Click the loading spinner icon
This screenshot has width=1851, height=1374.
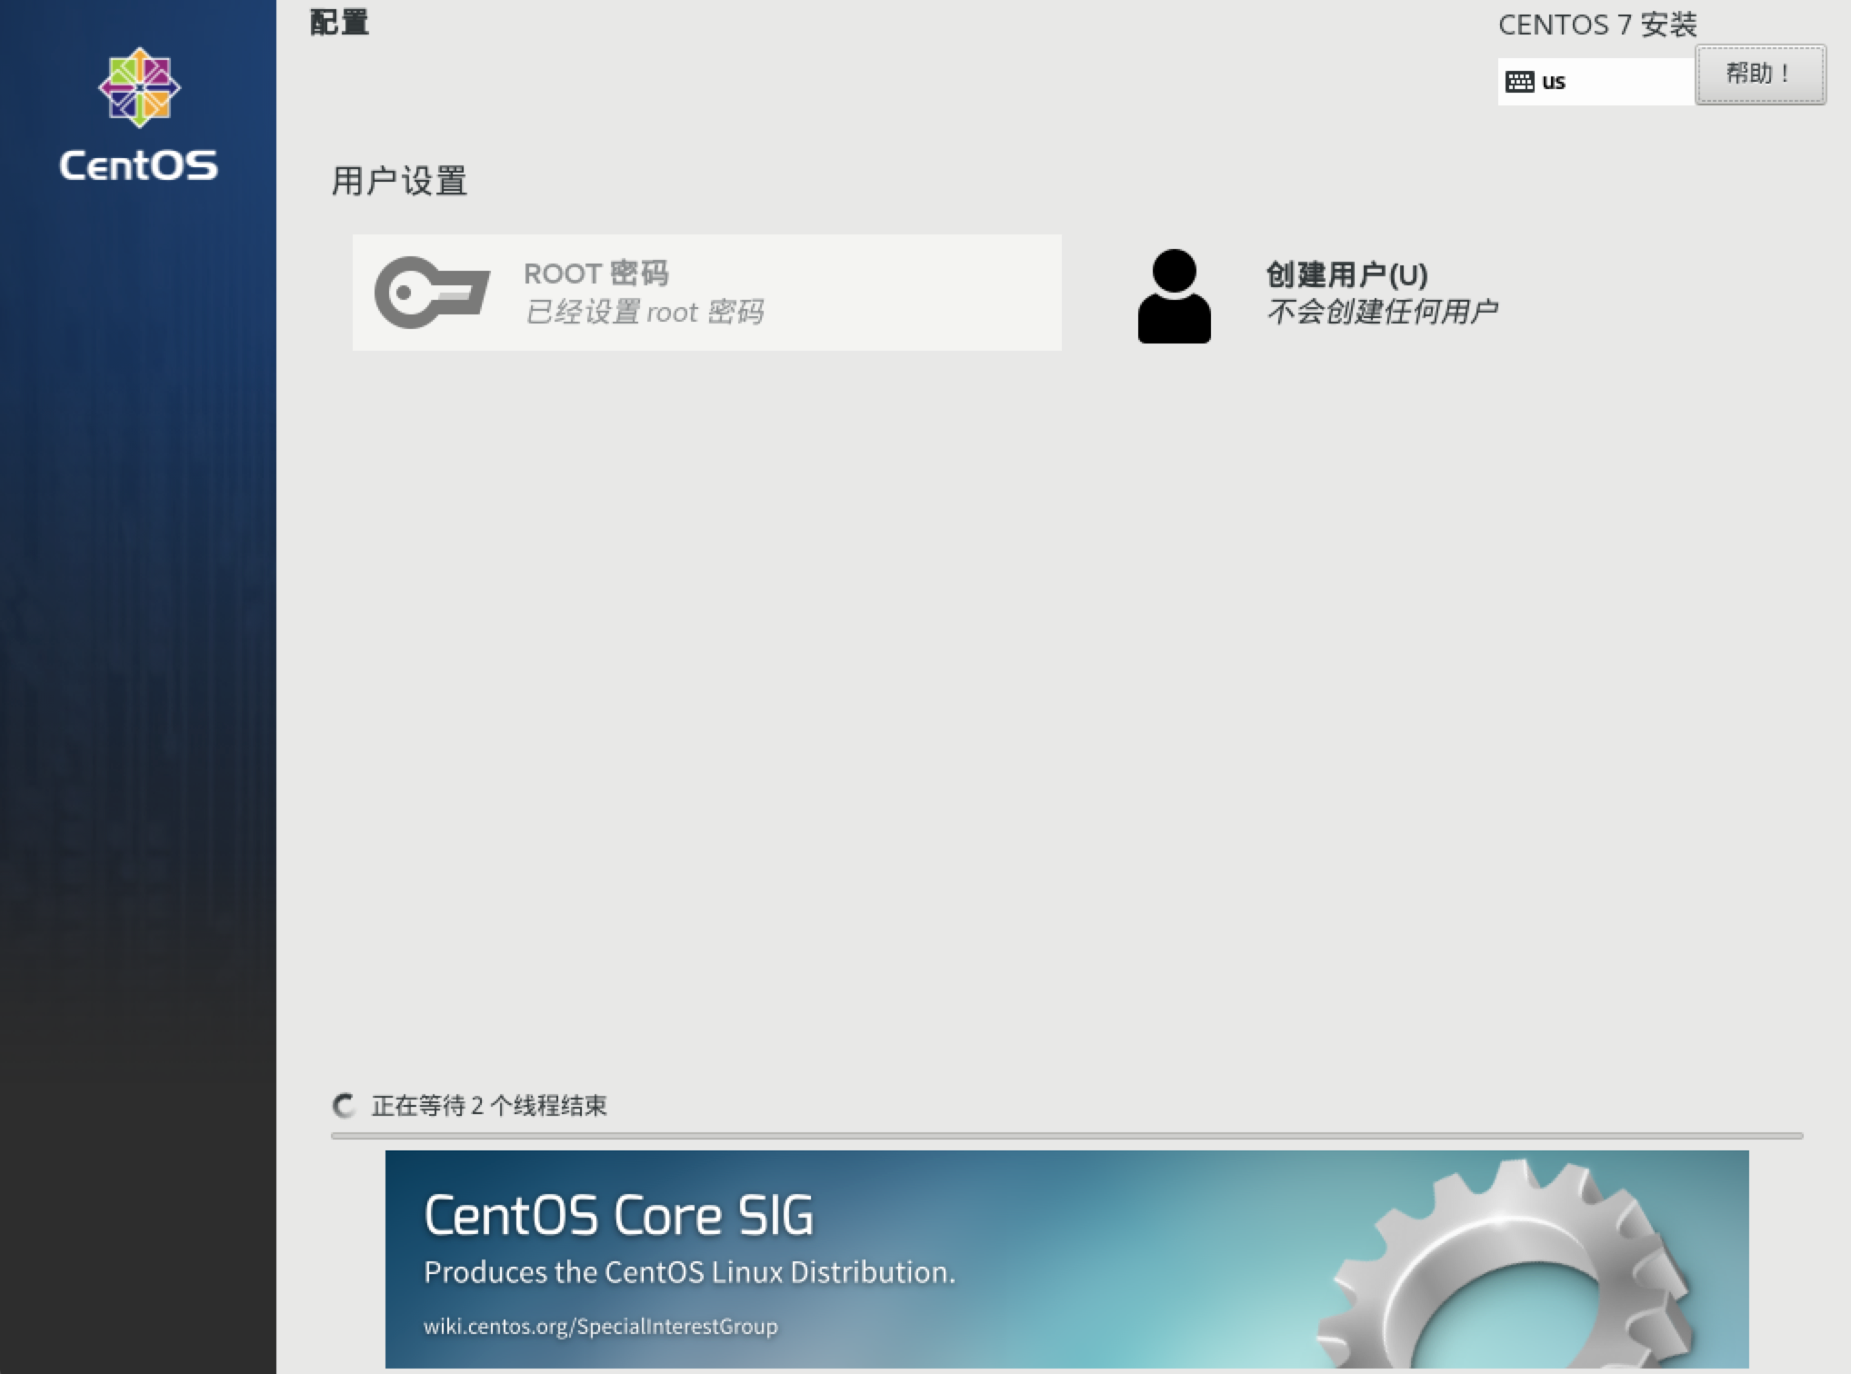[x=344, y=1105]
